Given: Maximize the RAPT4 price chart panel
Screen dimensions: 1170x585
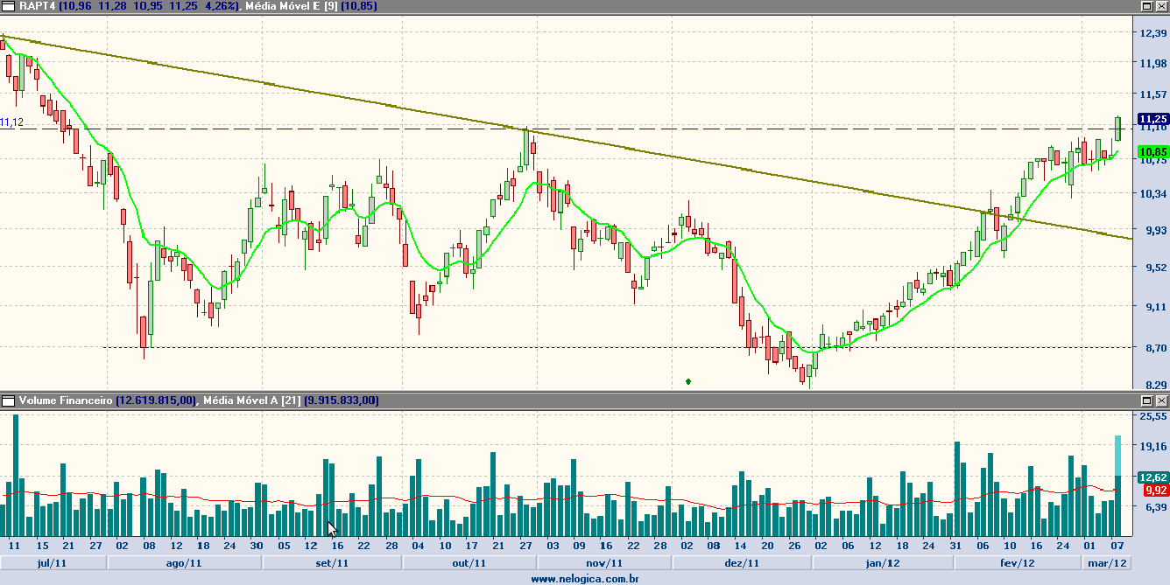Looking at the screenshot, I should pos(1145,5).
